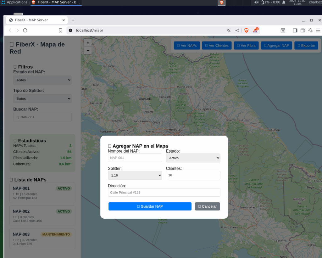Image resolution: width=322 pixels, height=258 pixels.
Task: Click the Nombre del NAP input field
Action: pyautogui.click(x=135, y=158)
